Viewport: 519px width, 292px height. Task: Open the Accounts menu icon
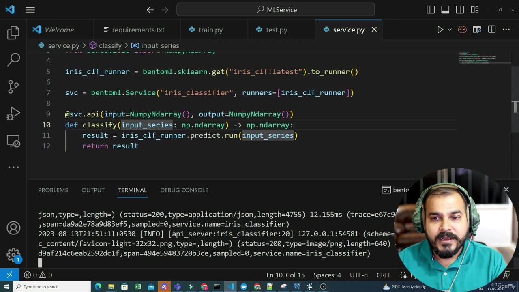click(x=13, y=228)
